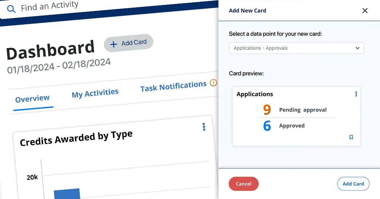Viewport: 380px width, 199px height.
Task: Click the search magnifier icon
Action: [12, 9]
